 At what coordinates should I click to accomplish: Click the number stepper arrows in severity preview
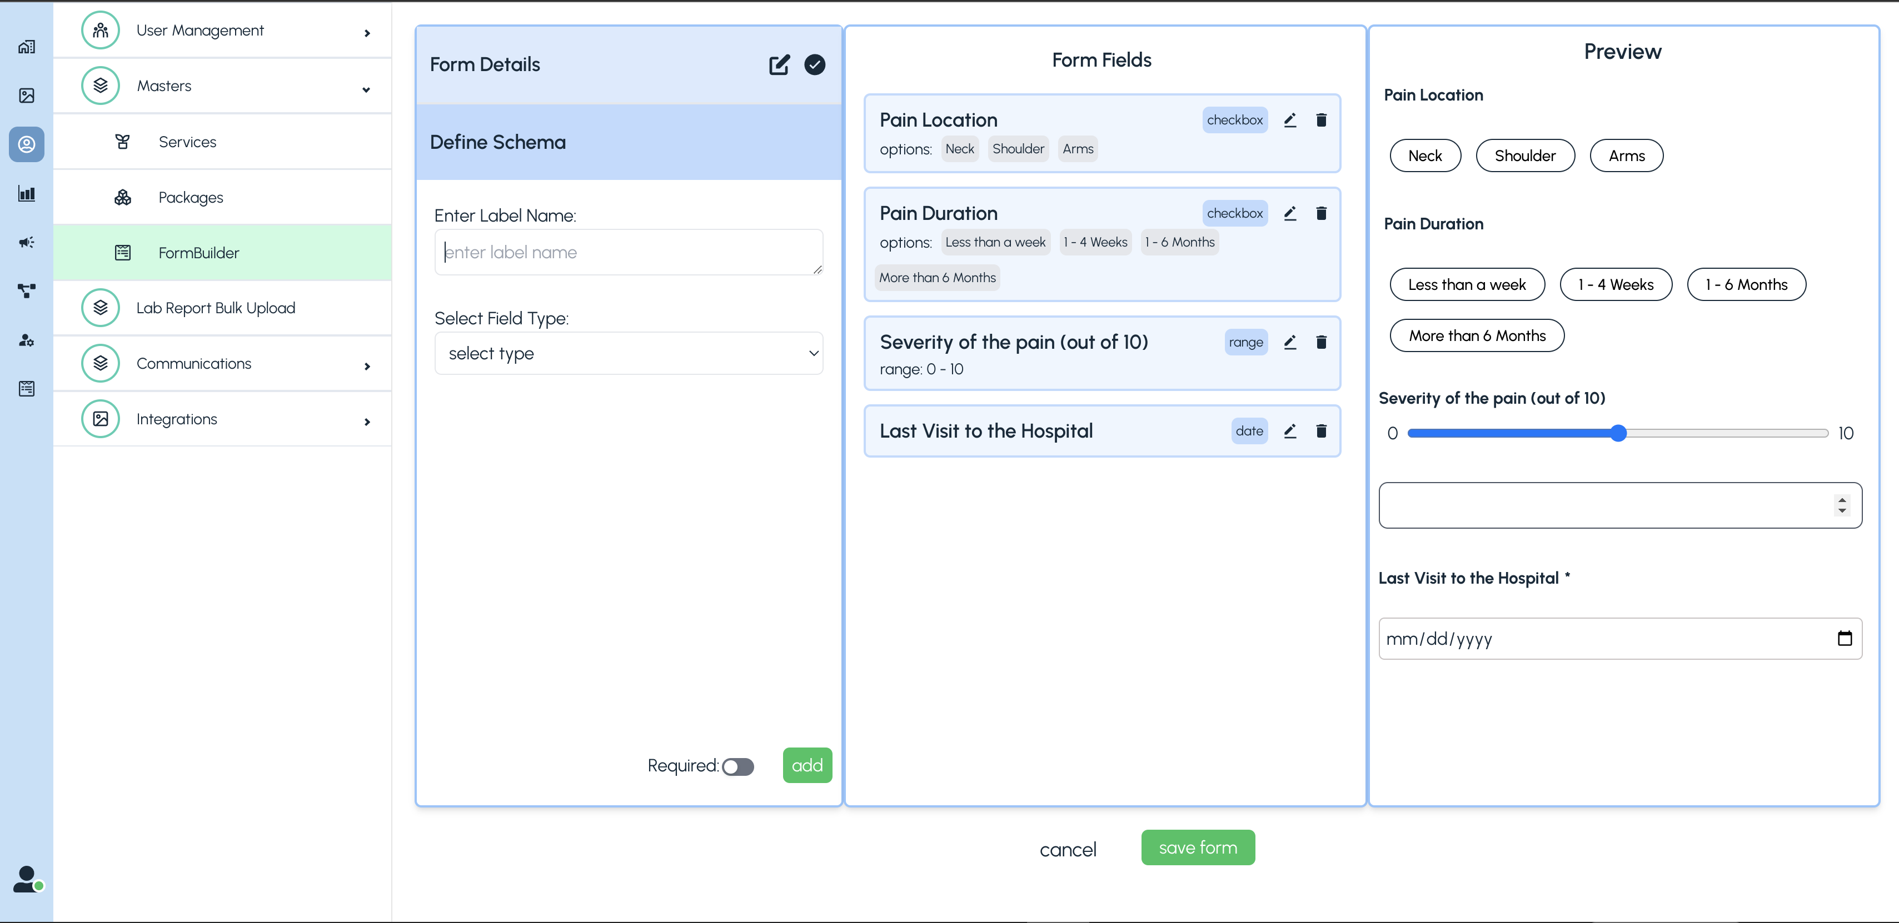coord(1842,505)
